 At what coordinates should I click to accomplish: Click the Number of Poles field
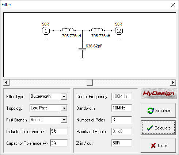pyautogui.click(x=122, y=120)
